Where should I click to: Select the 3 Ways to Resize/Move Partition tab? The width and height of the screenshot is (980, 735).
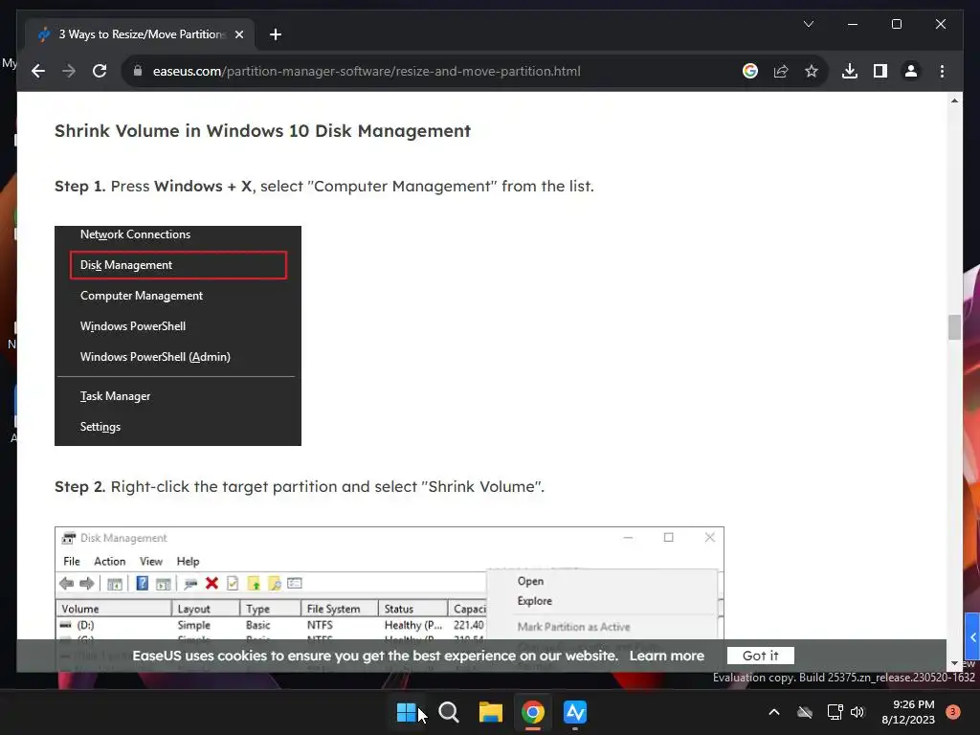(141, 34)
